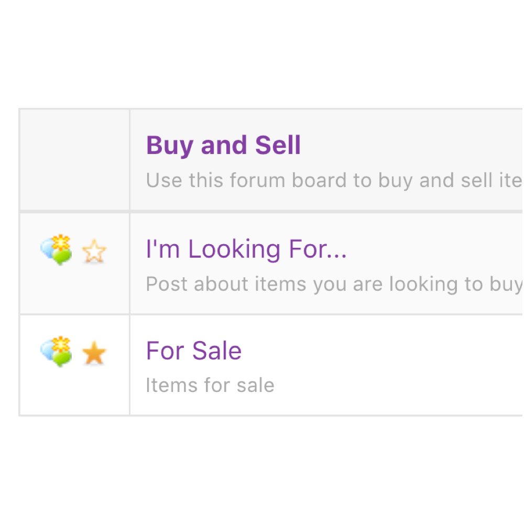Click the word "Sell" in the bold category title
The image size is (524, 524).
278,145
